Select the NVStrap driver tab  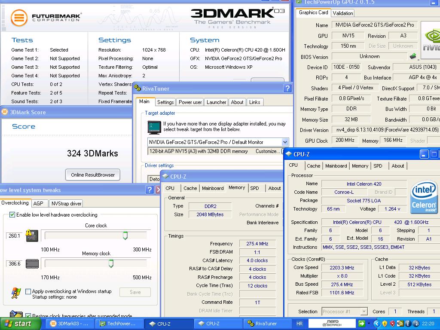click(x=66, y=203)
